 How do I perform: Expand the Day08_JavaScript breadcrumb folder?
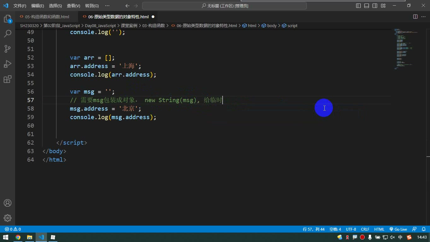click(100, 26)
